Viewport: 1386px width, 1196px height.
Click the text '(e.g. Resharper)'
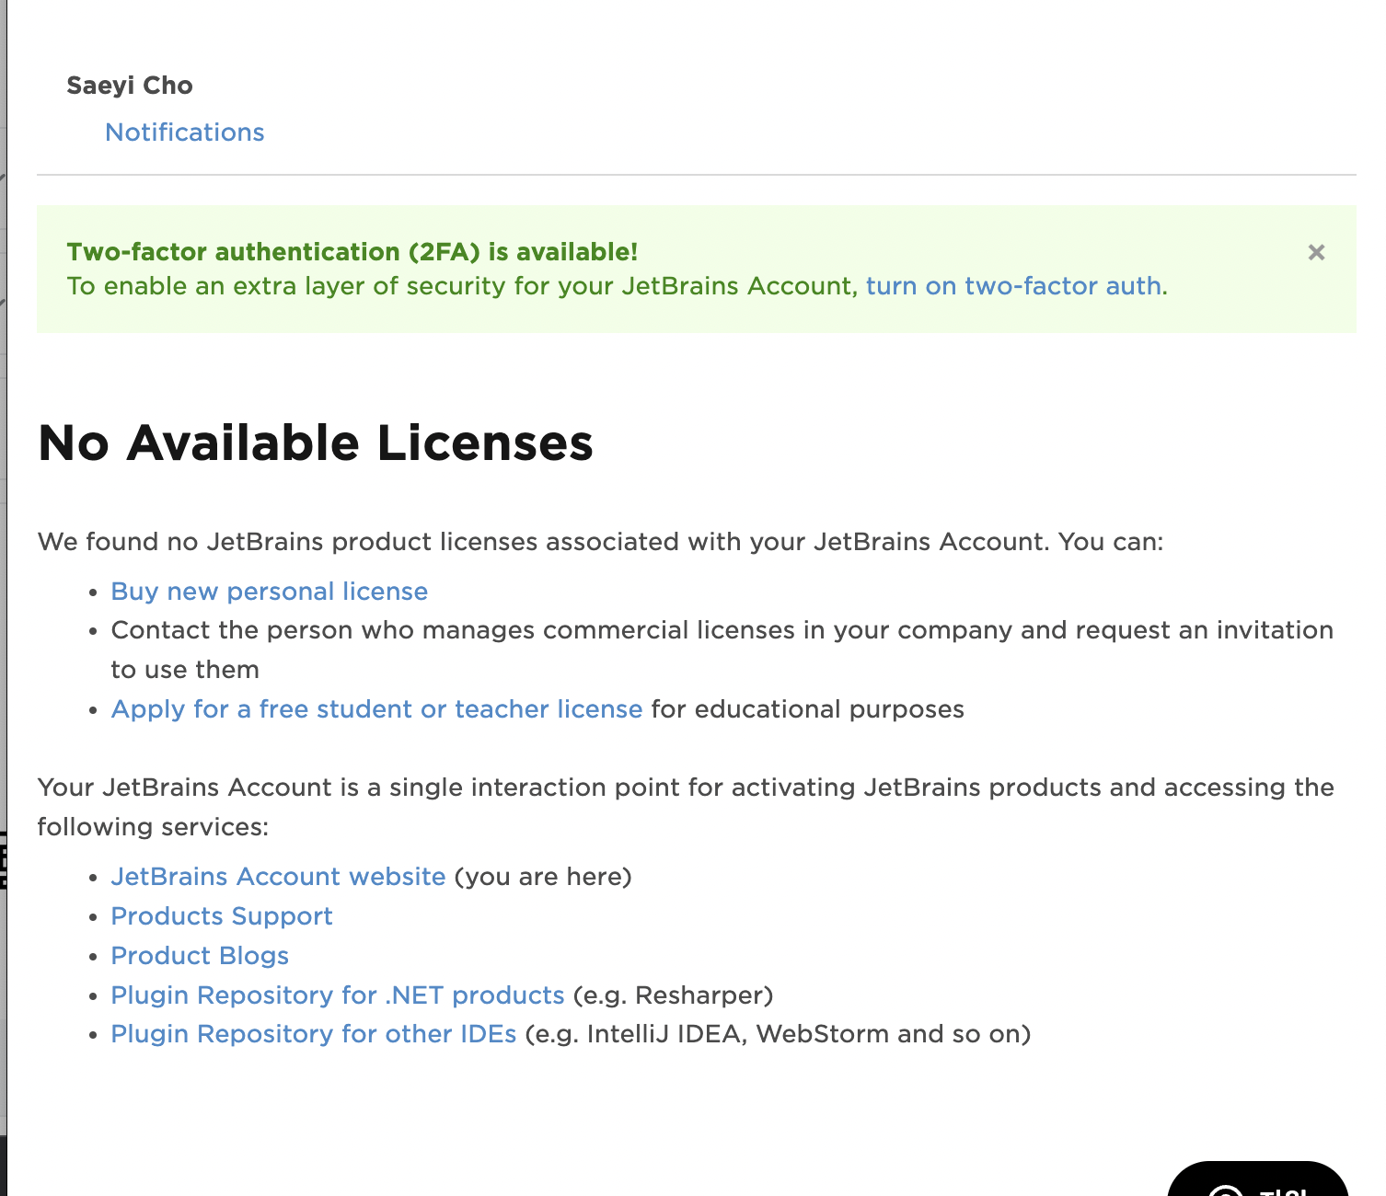tap(673, 995)
